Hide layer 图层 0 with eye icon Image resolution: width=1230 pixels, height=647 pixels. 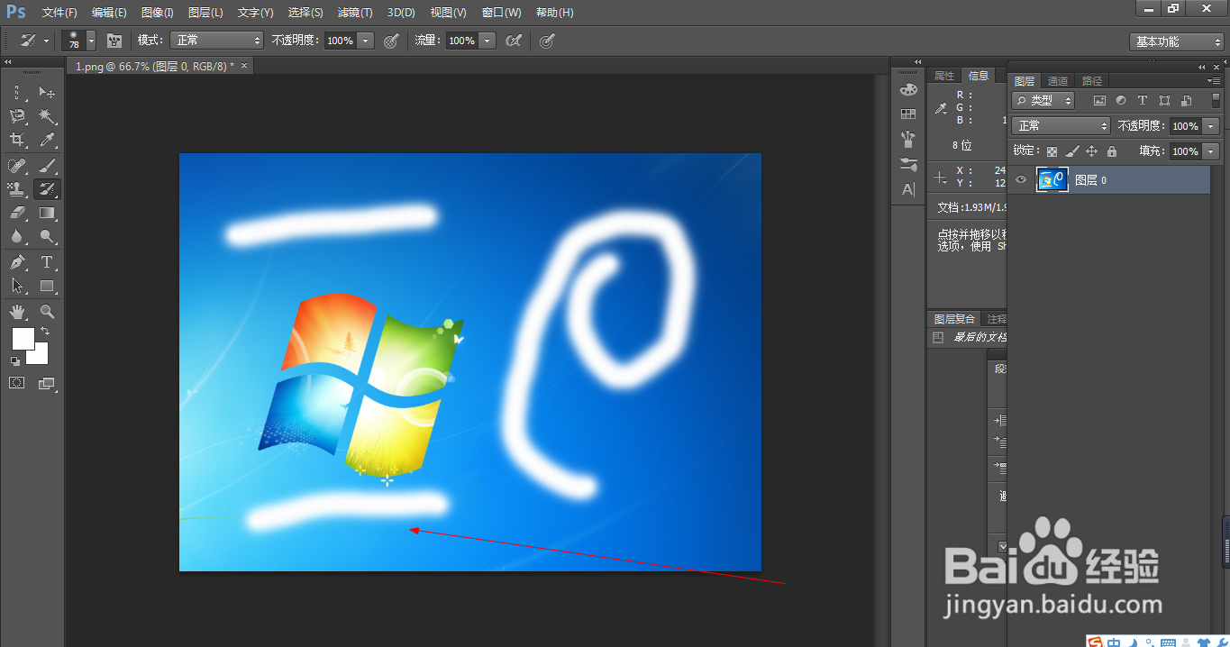coord(1021,180)
